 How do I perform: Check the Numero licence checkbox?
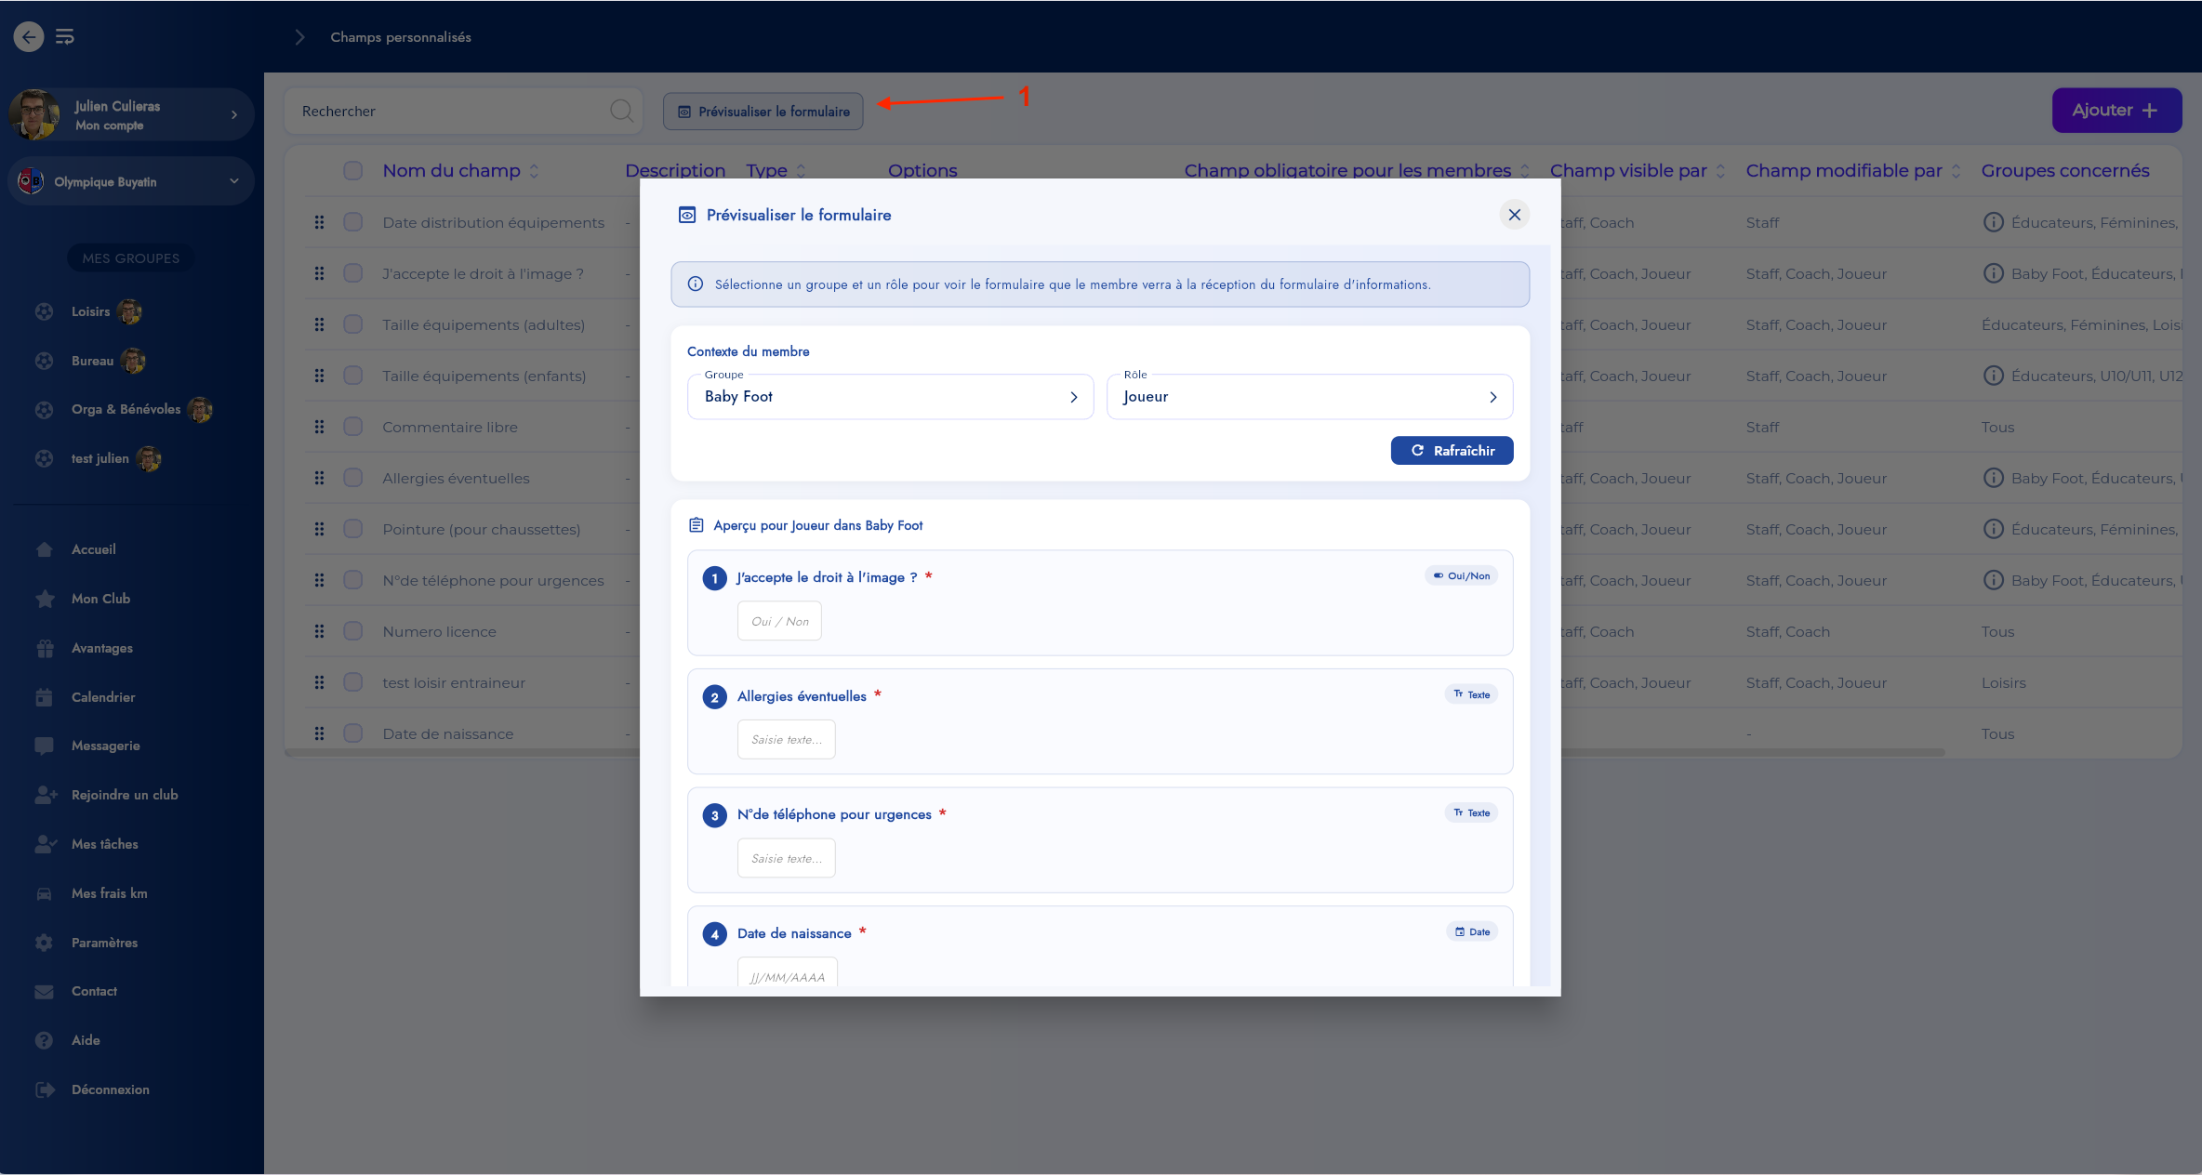coord(352,631)
